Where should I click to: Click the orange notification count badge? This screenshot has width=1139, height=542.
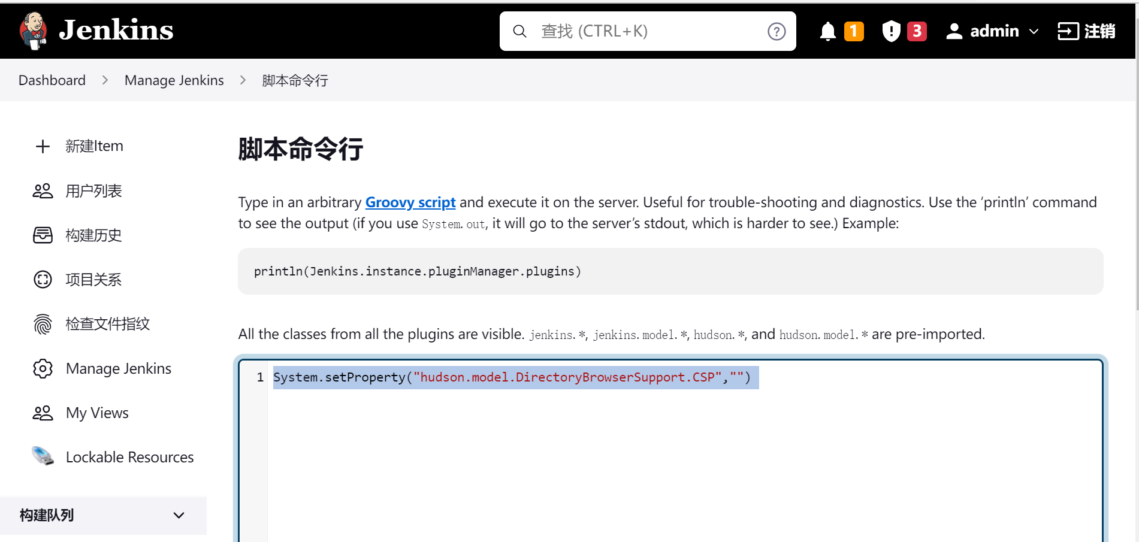(x=854, y=31)
